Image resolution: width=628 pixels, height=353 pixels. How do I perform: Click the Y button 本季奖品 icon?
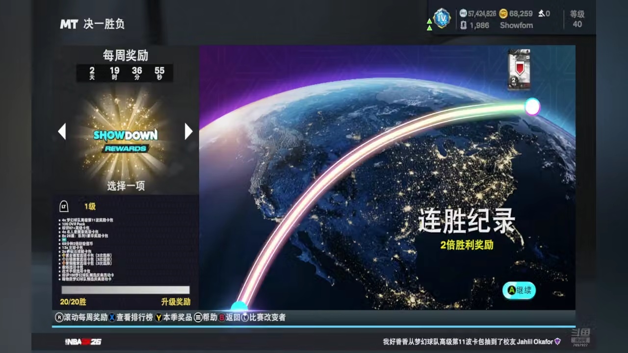point(159,317)
